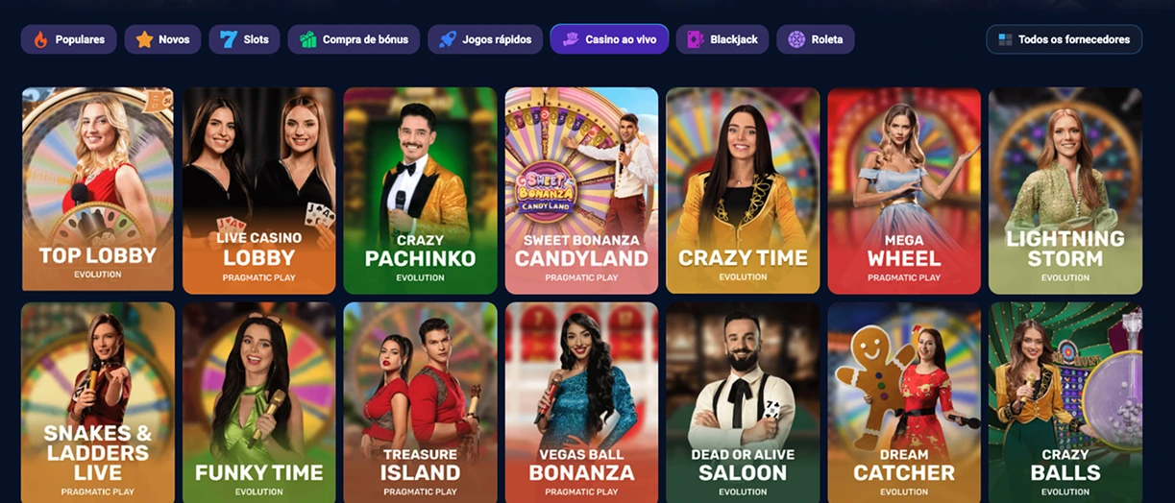
Task: Launch the Top Lobby Evolution game
Action: [98, 189]
